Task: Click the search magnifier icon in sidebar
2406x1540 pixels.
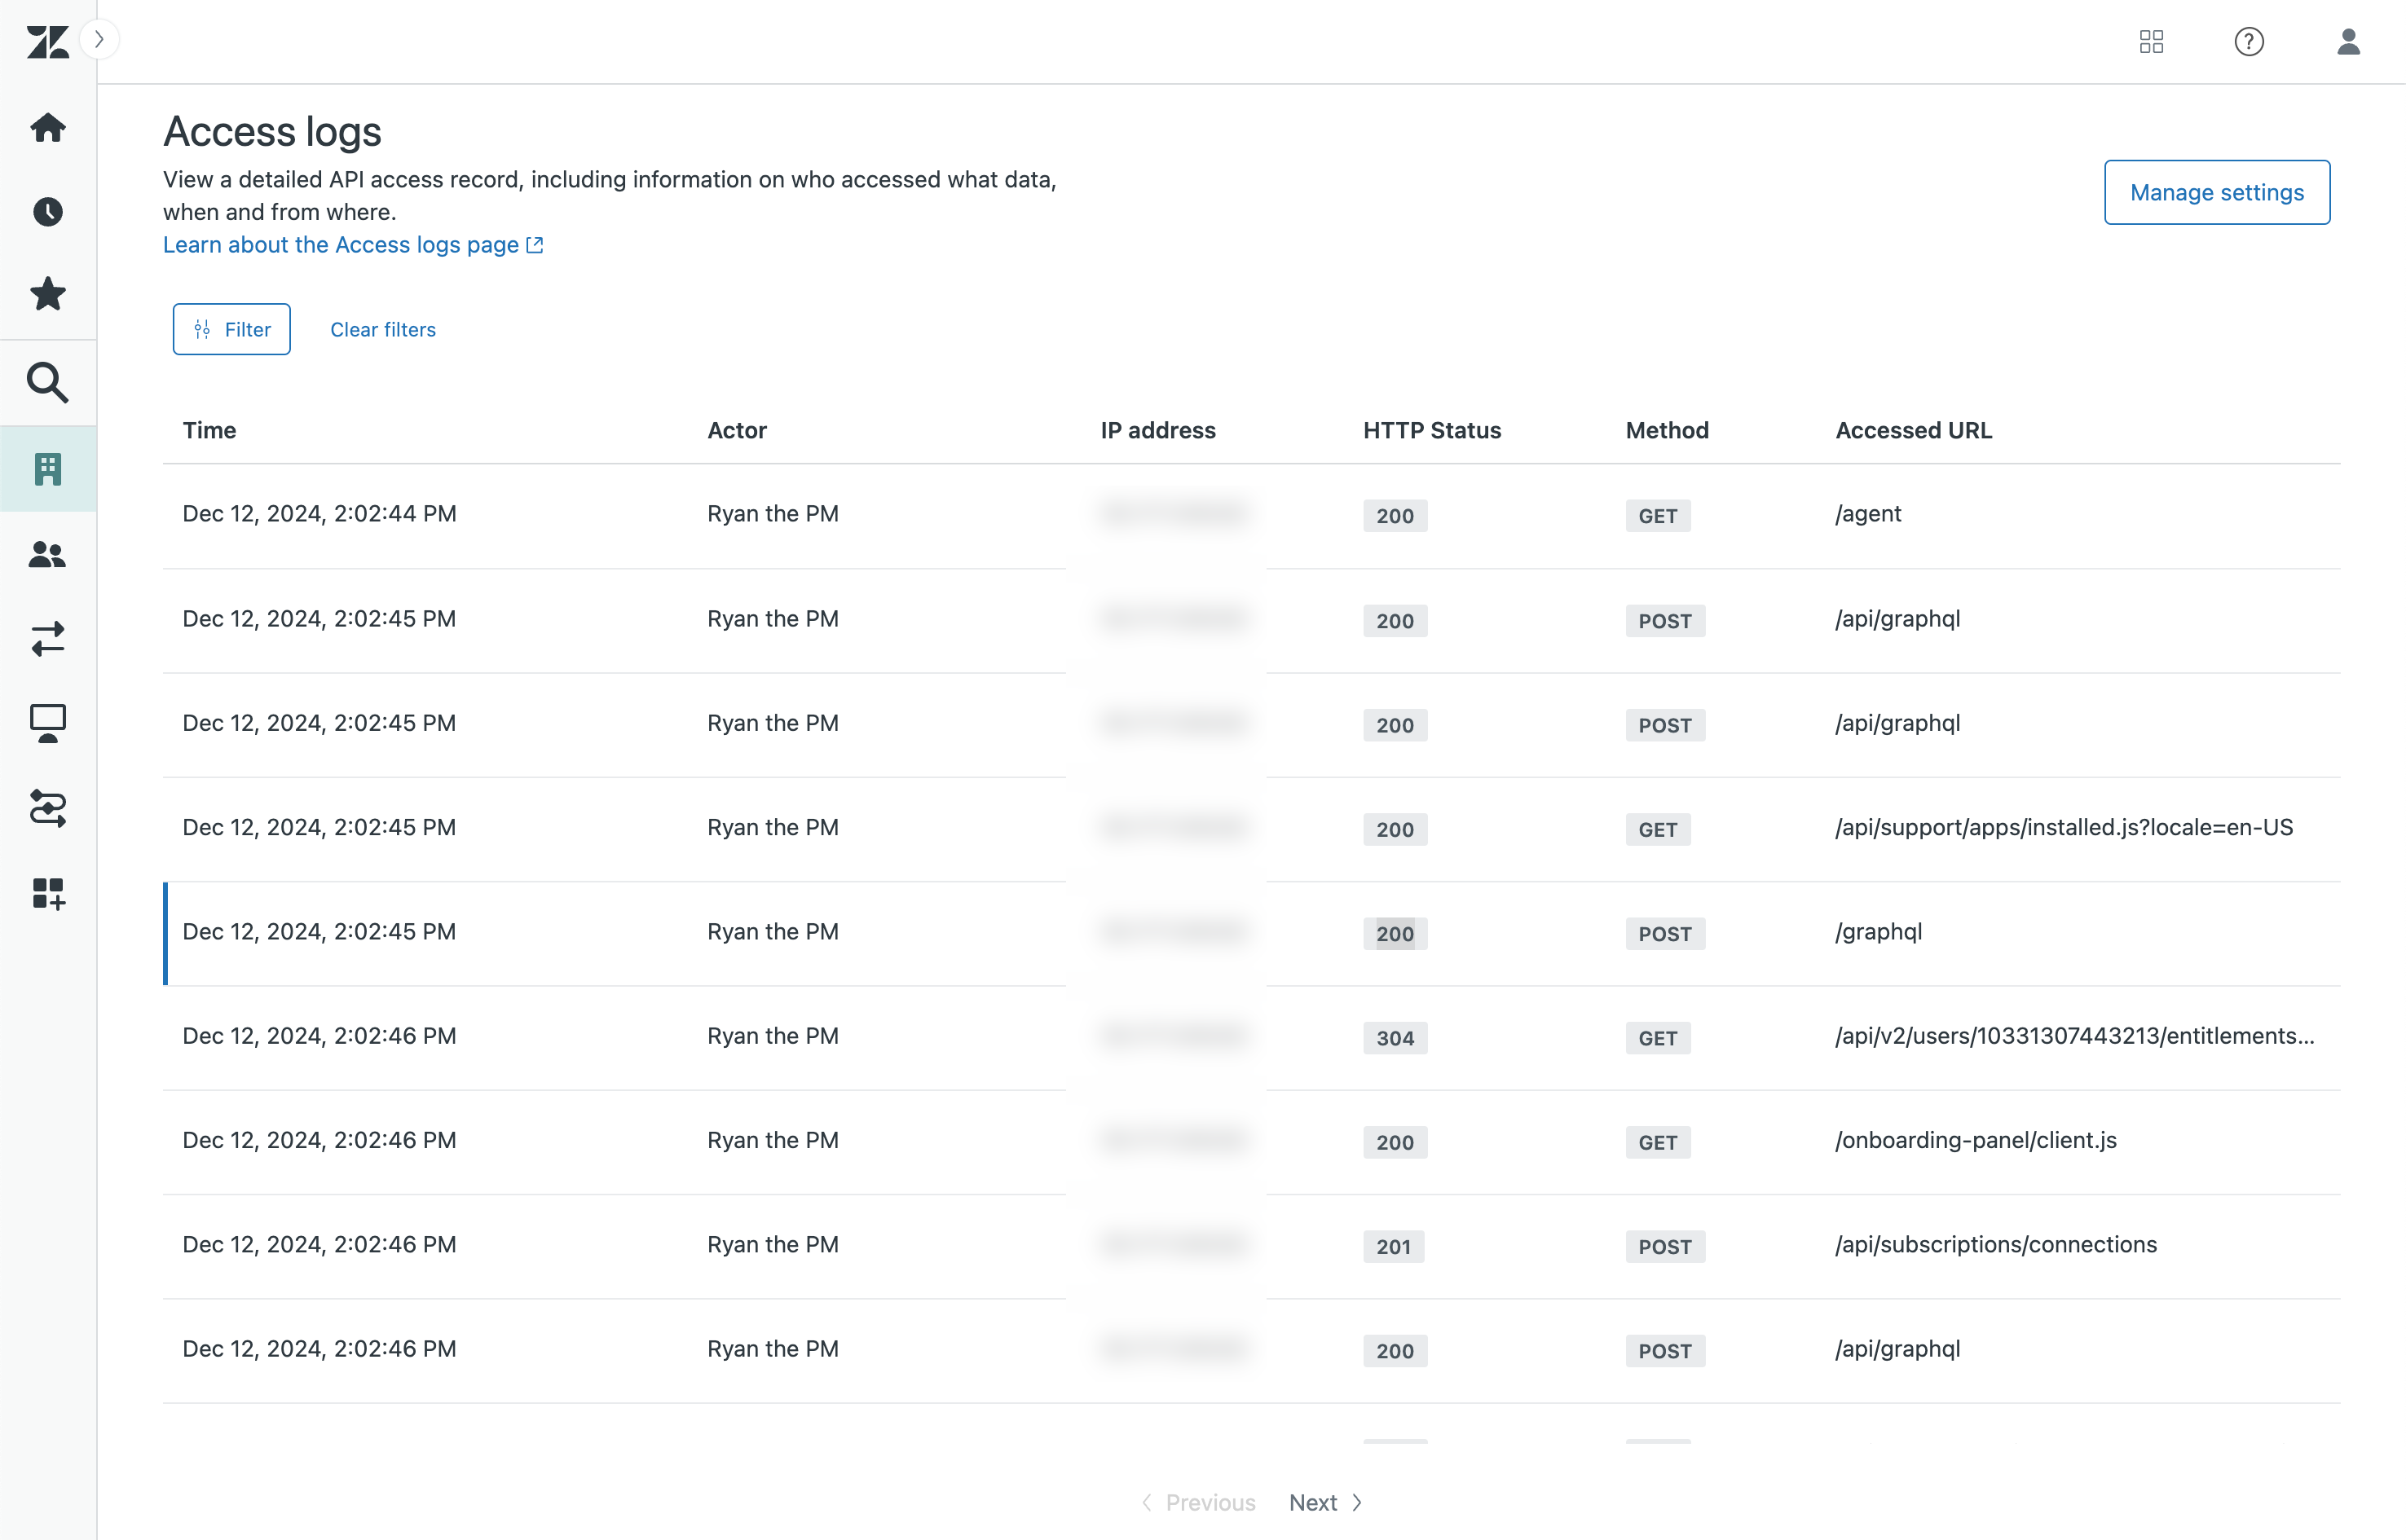Action: coord(49,381)
